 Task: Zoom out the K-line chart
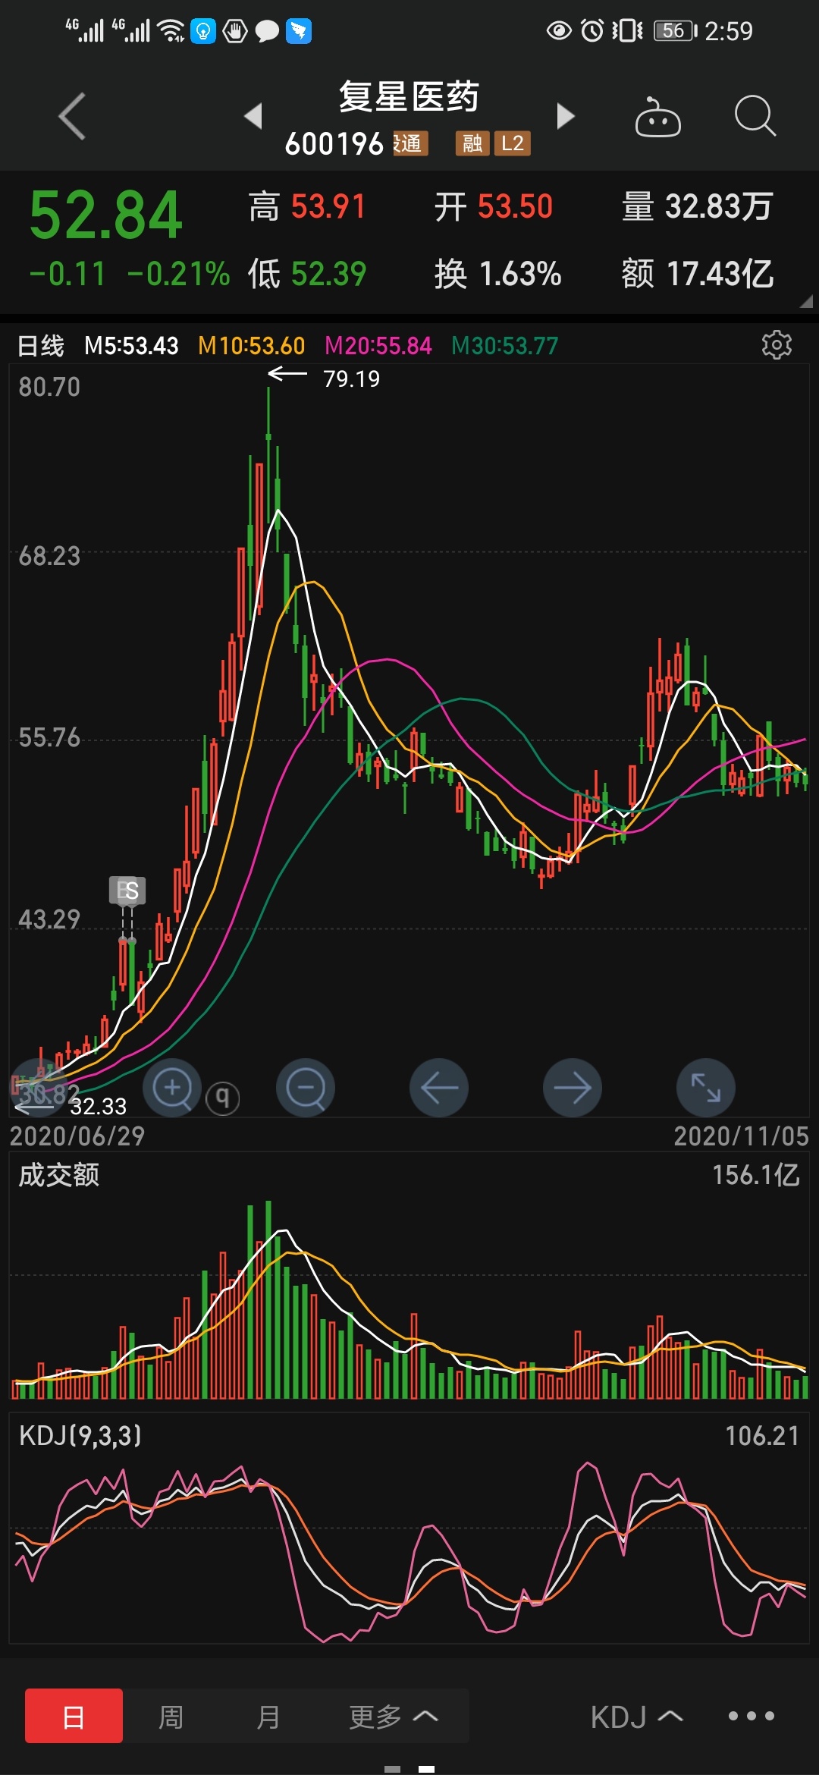(x=306, y=1088)
